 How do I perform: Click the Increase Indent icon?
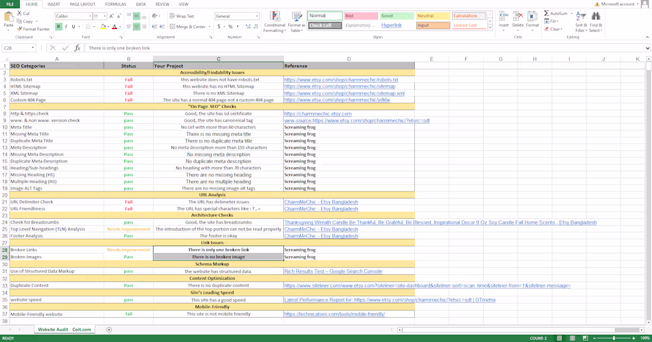coord(162,27)
